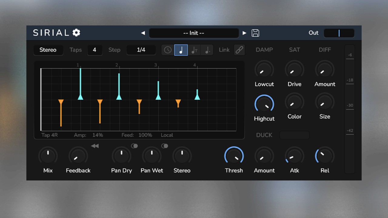Click the Rel knob
388x218 pixels.
[x=325, y=156]
